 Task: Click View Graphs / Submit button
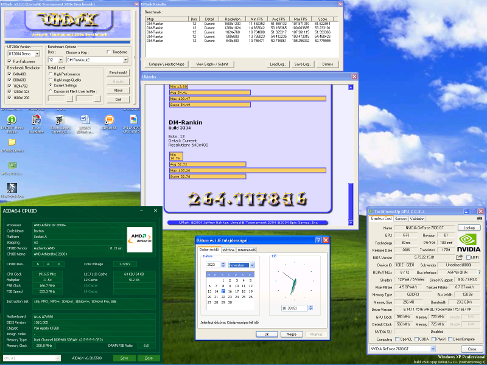pyautogui.click(x=212, y=64)
